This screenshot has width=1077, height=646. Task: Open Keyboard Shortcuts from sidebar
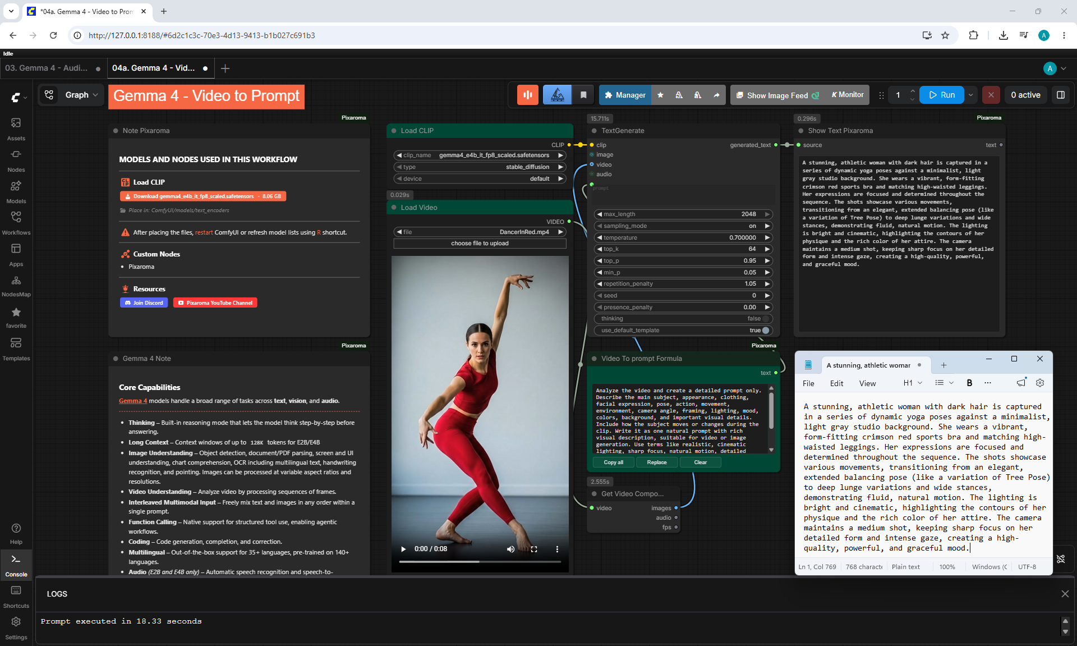(16, 597)
